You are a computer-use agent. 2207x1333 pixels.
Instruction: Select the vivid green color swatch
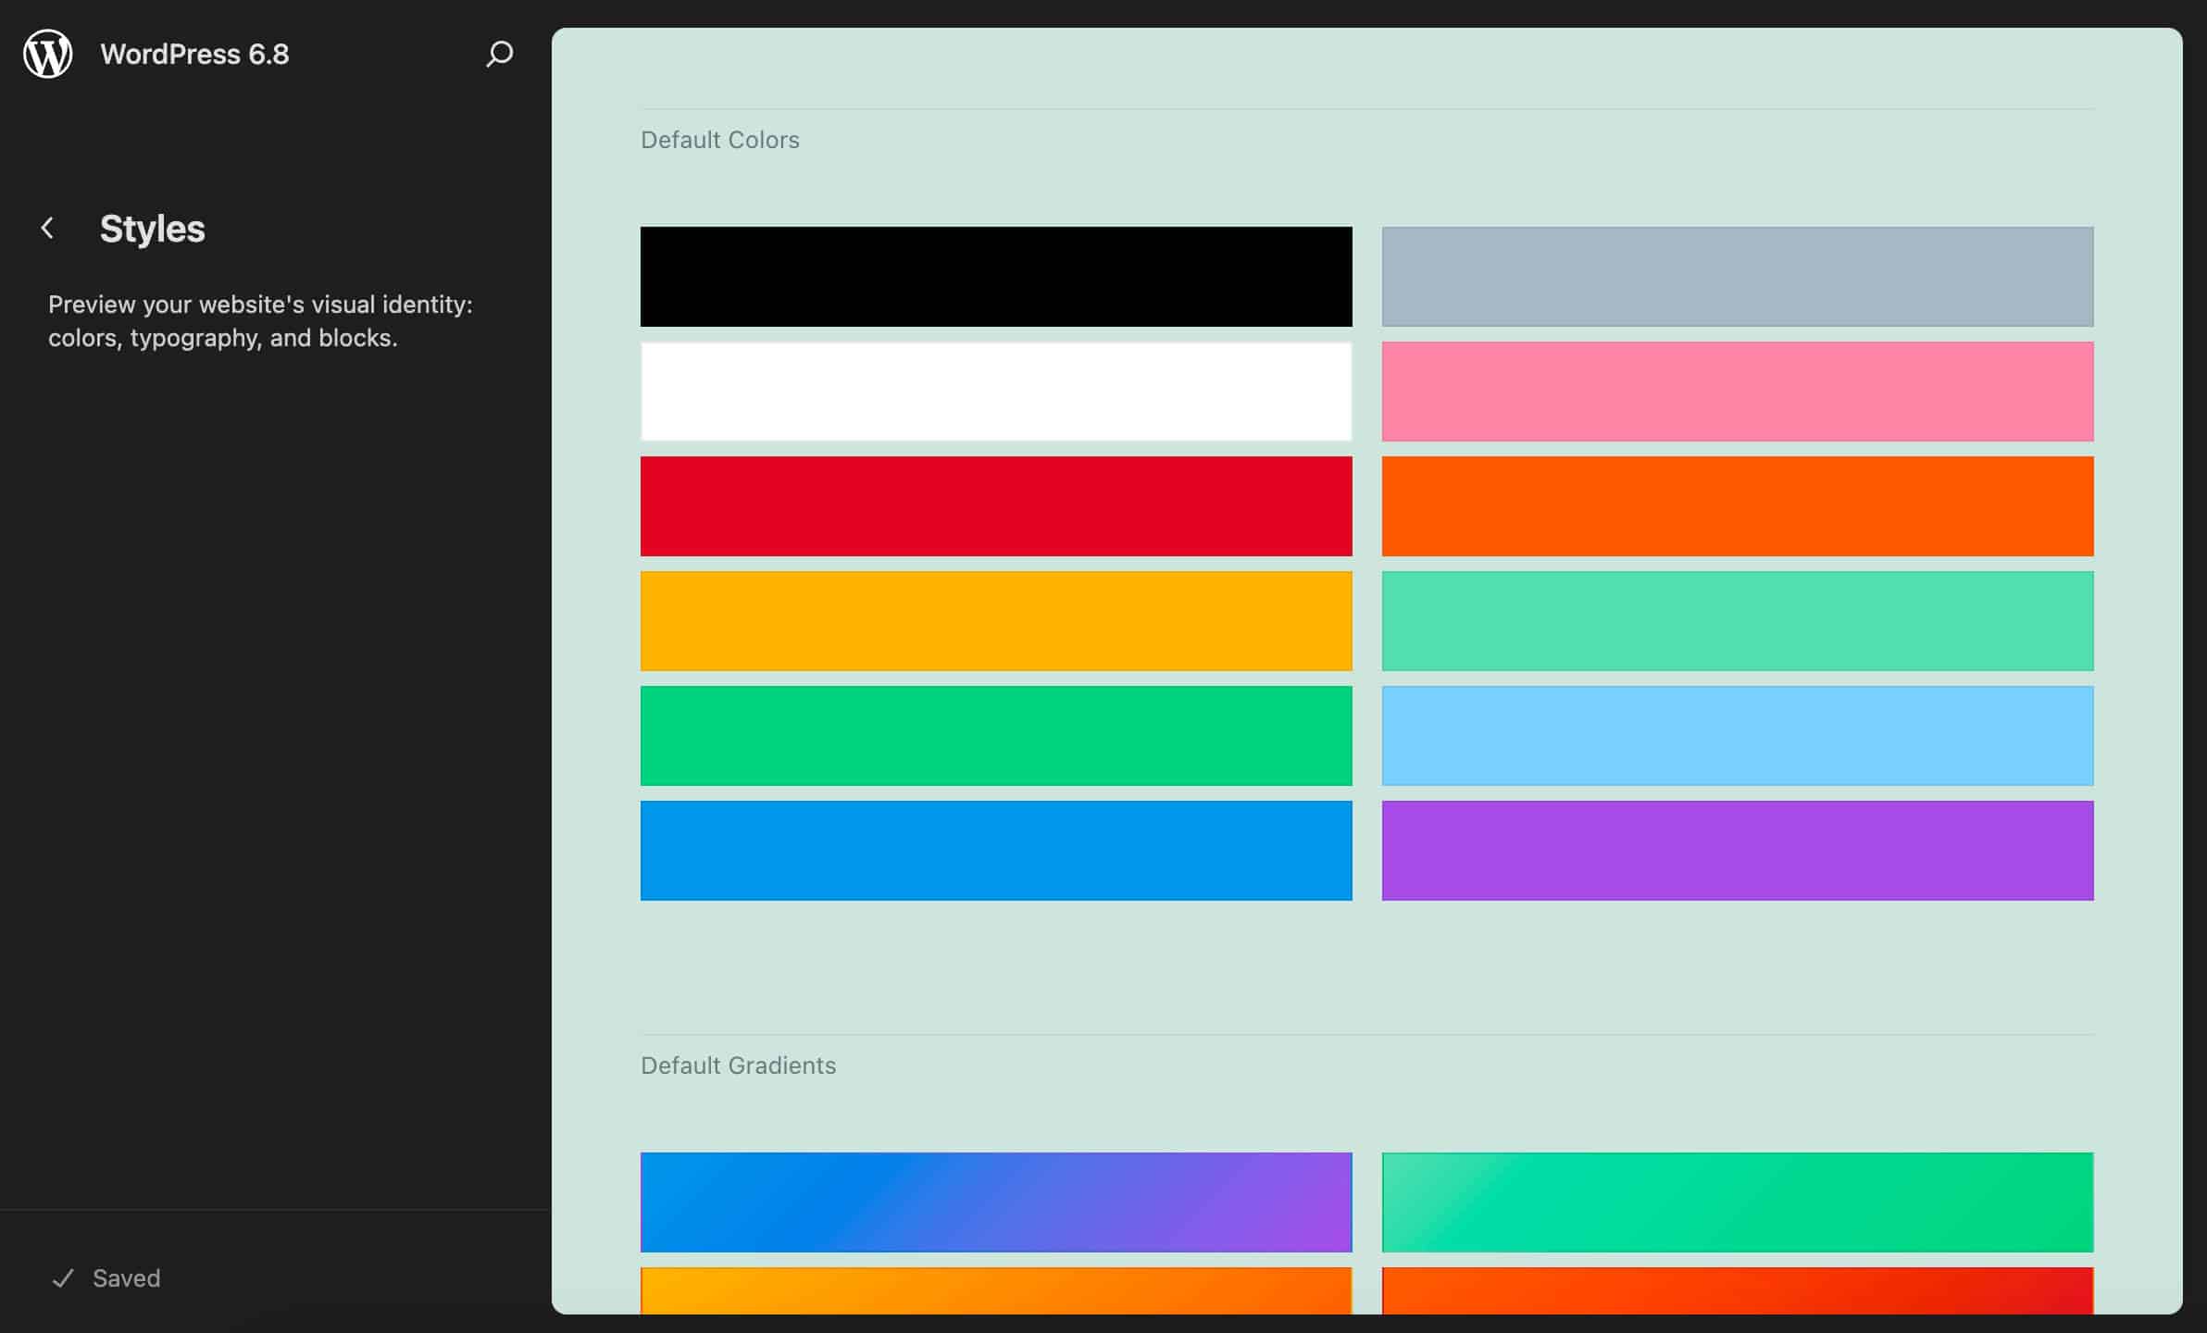point(995,735)
